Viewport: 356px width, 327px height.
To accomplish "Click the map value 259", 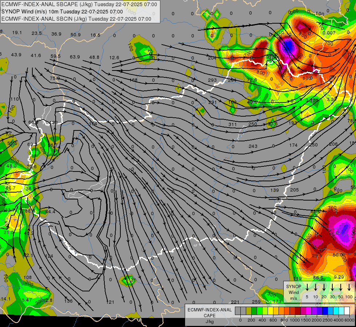I will [x=256, y=302].
